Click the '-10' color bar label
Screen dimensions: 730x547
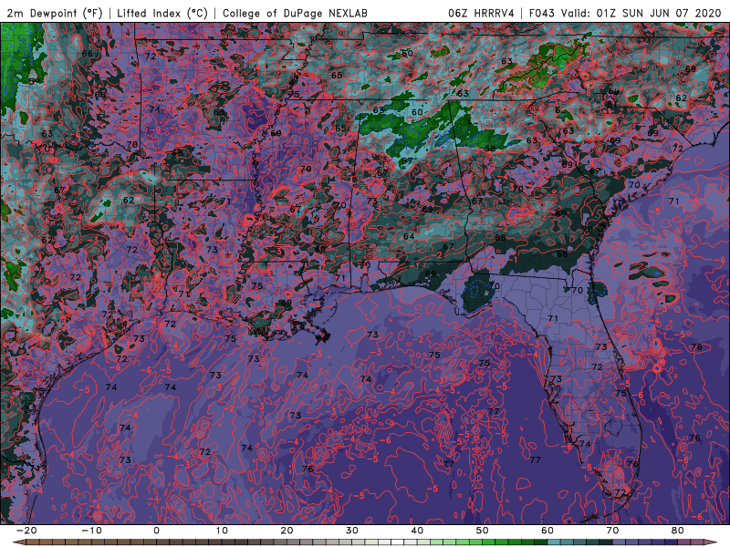tap(91, 531)
